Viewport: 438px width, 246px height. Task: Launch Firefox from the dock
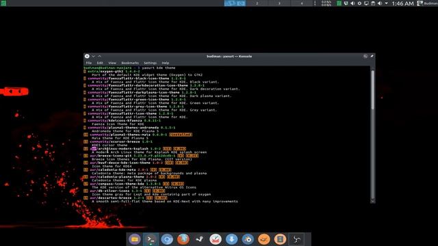point(183,239)
